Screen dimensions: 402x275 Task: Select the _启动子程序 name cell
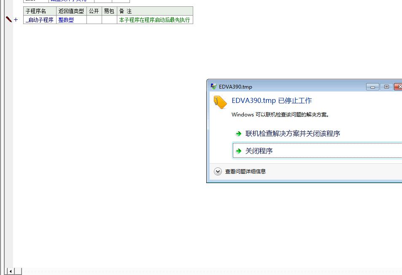click(x=40, y=20)
